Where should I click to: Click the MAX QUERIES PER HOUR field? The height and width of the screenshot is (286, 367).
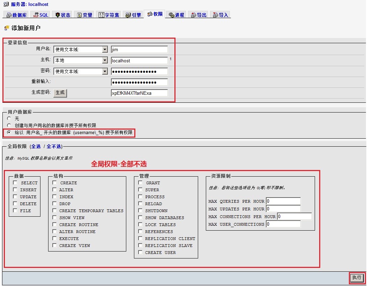(x=283, y=201)
